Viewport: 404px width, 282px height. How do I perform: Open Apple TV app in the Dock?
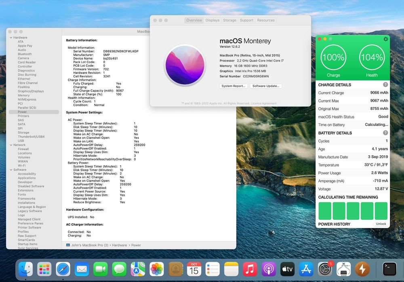[288, 269]
